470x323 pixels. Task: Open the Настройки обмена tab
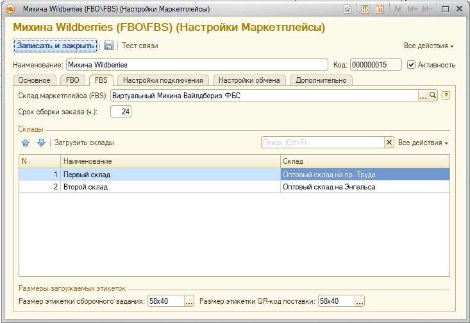249,80
